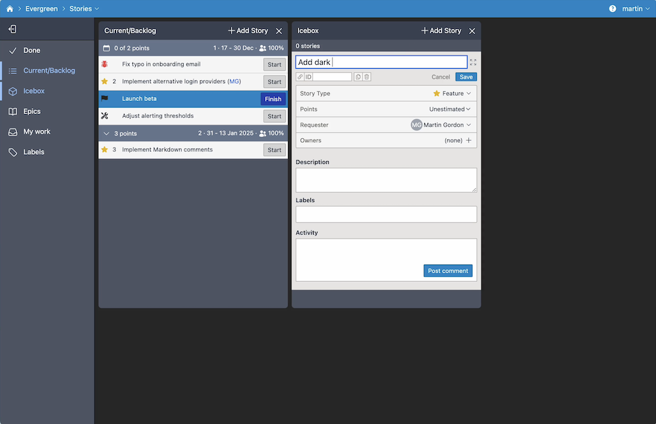Click the fullscreen expand icon beside story title
656x424 pixels.
coord(473,62)
